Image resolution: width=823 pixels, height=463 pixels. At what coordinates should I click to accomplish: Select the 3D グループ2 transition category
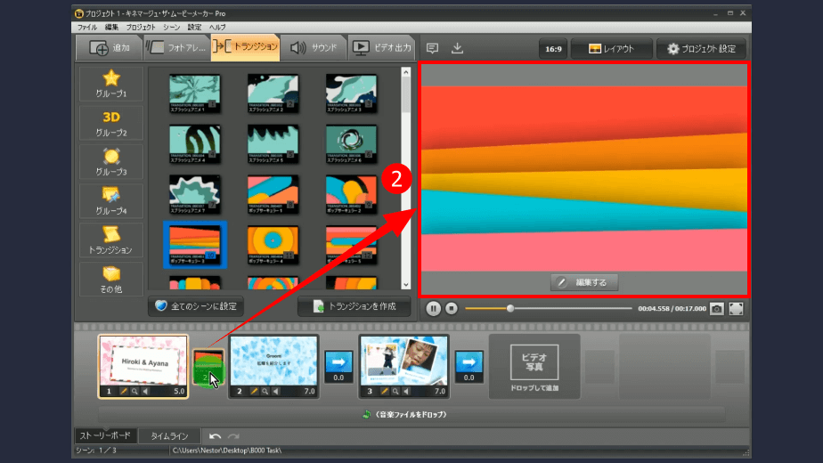coord(111,123)
